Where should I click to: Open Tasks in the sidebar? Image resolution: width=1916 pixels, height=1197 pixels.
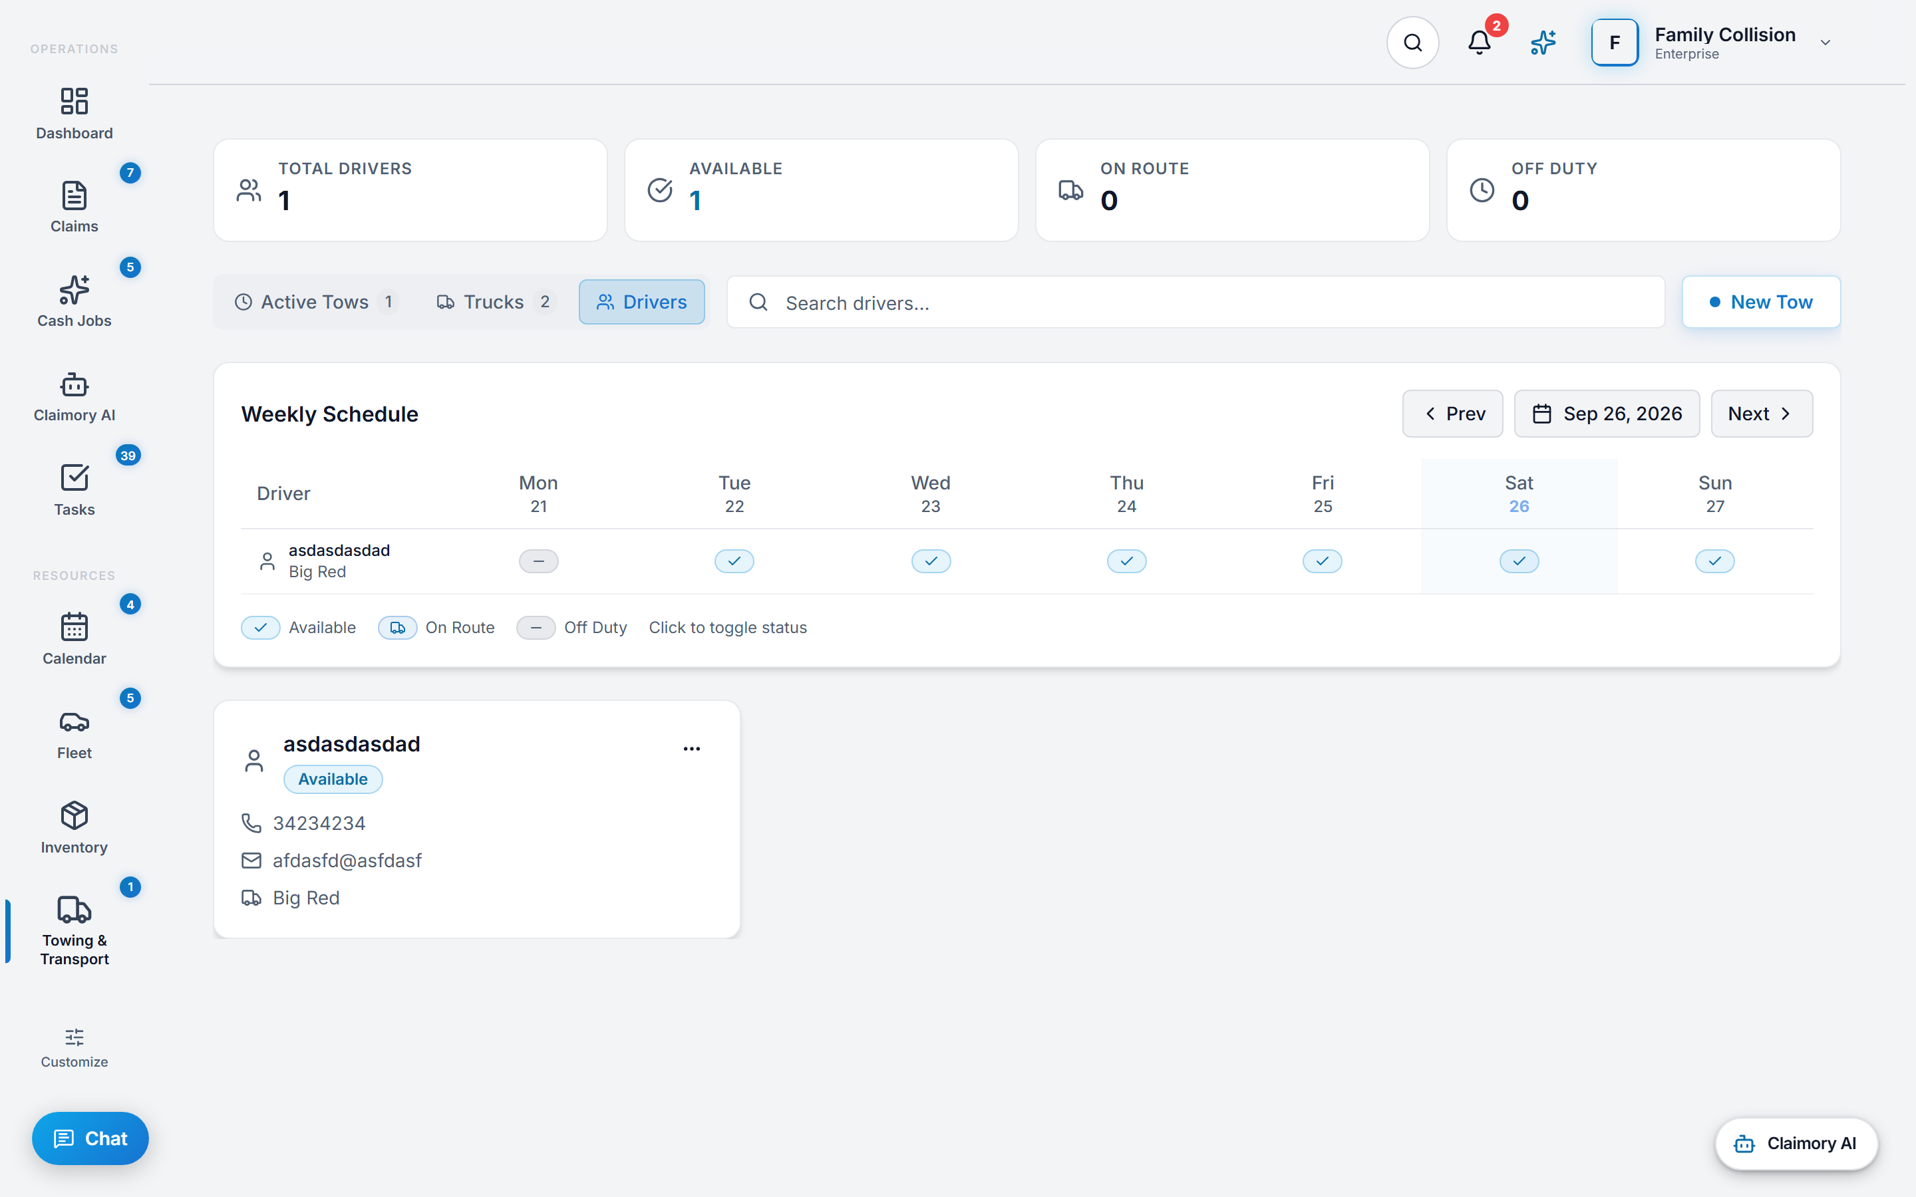[75, 490]
